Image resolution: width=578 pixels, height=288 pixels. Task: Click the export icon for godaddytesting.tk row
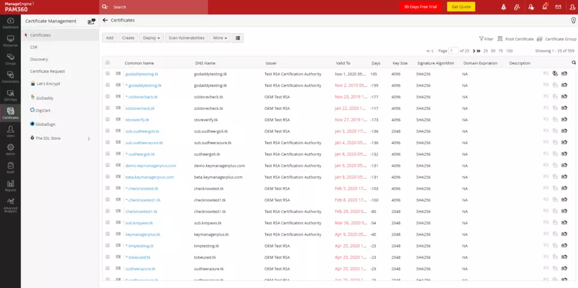(564, 74)
